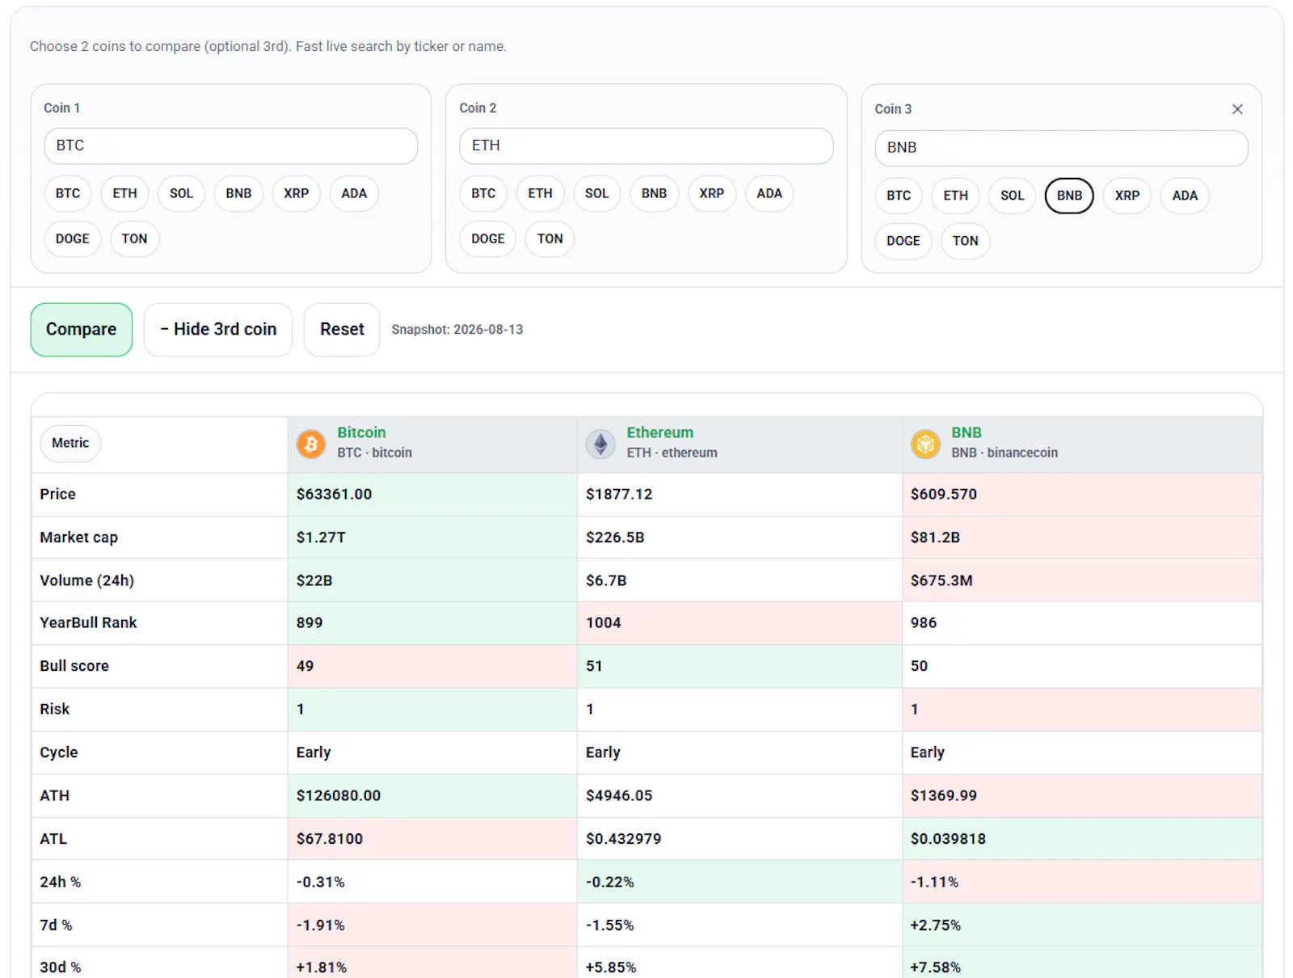1293x978 pixels.
Task: Select ETH chip in Coin 2
Action: click(541, 194)
